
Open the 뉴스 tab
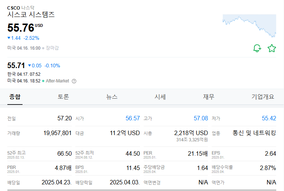coord(112,97)
